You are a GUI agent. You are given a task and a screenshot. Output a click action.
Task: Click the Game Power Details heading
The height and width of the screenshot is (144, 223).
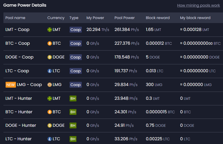click(x=25, y=5)
